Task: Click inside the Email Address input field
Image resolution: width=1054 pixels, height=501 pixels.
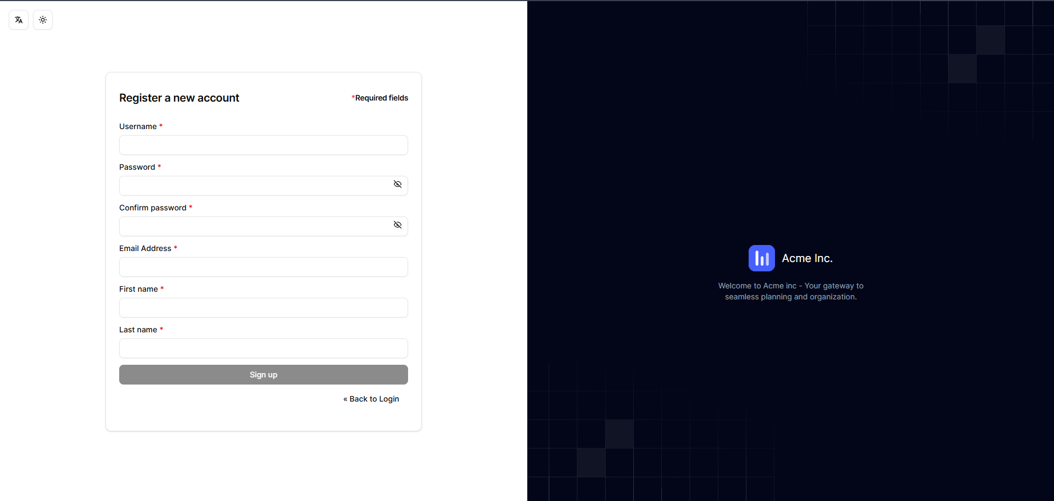Action: tap(263, 267)
